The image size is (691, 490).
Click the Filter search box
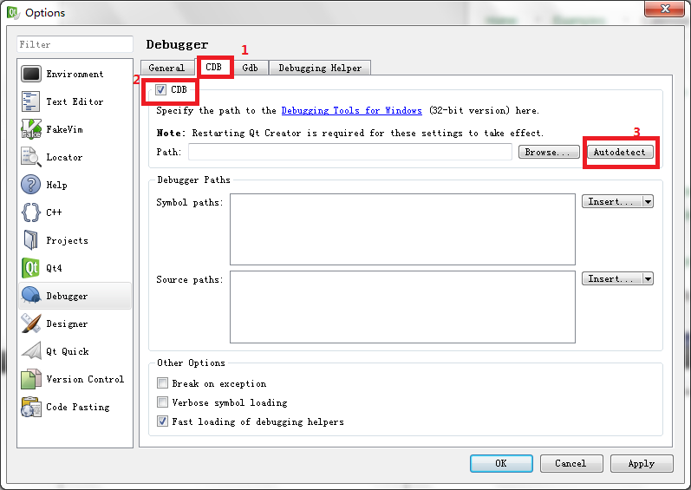75,44
